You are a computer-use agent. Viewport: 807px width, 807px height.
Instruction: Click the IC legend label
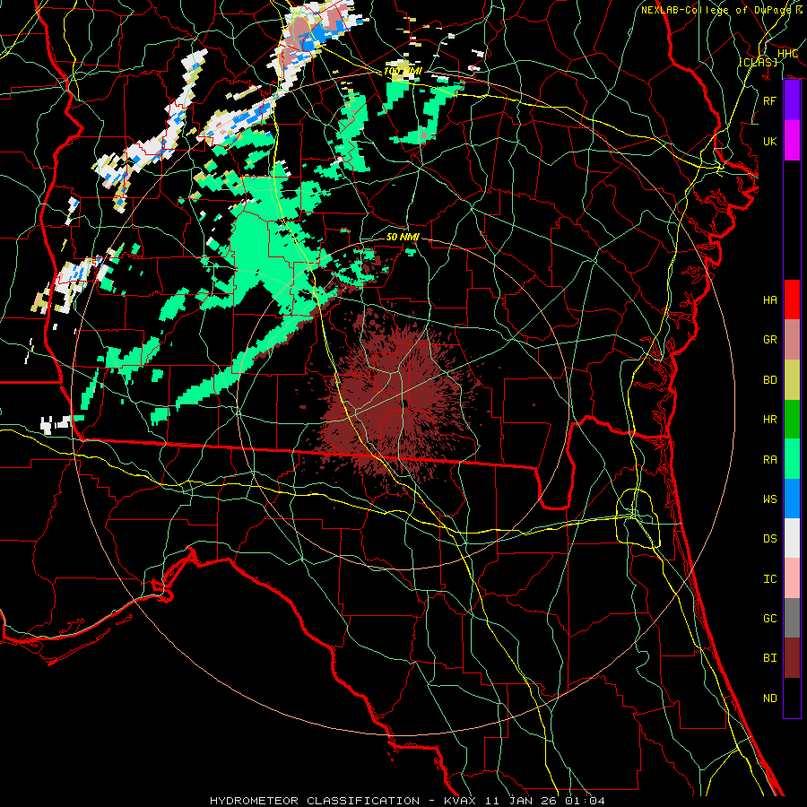point(770,579)
